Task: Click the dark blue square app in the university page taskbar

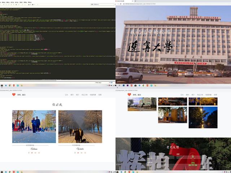Action: click(123, 85)
